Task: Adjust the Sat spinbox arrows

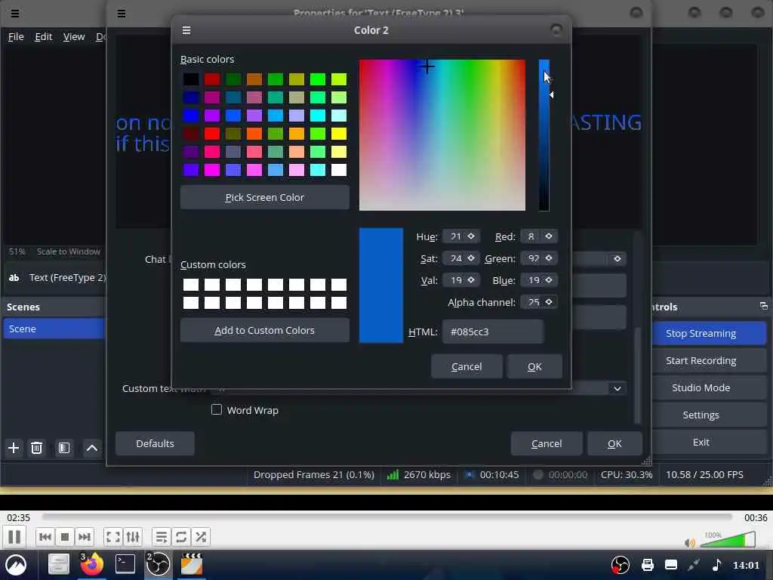Action: click(471, 258)
